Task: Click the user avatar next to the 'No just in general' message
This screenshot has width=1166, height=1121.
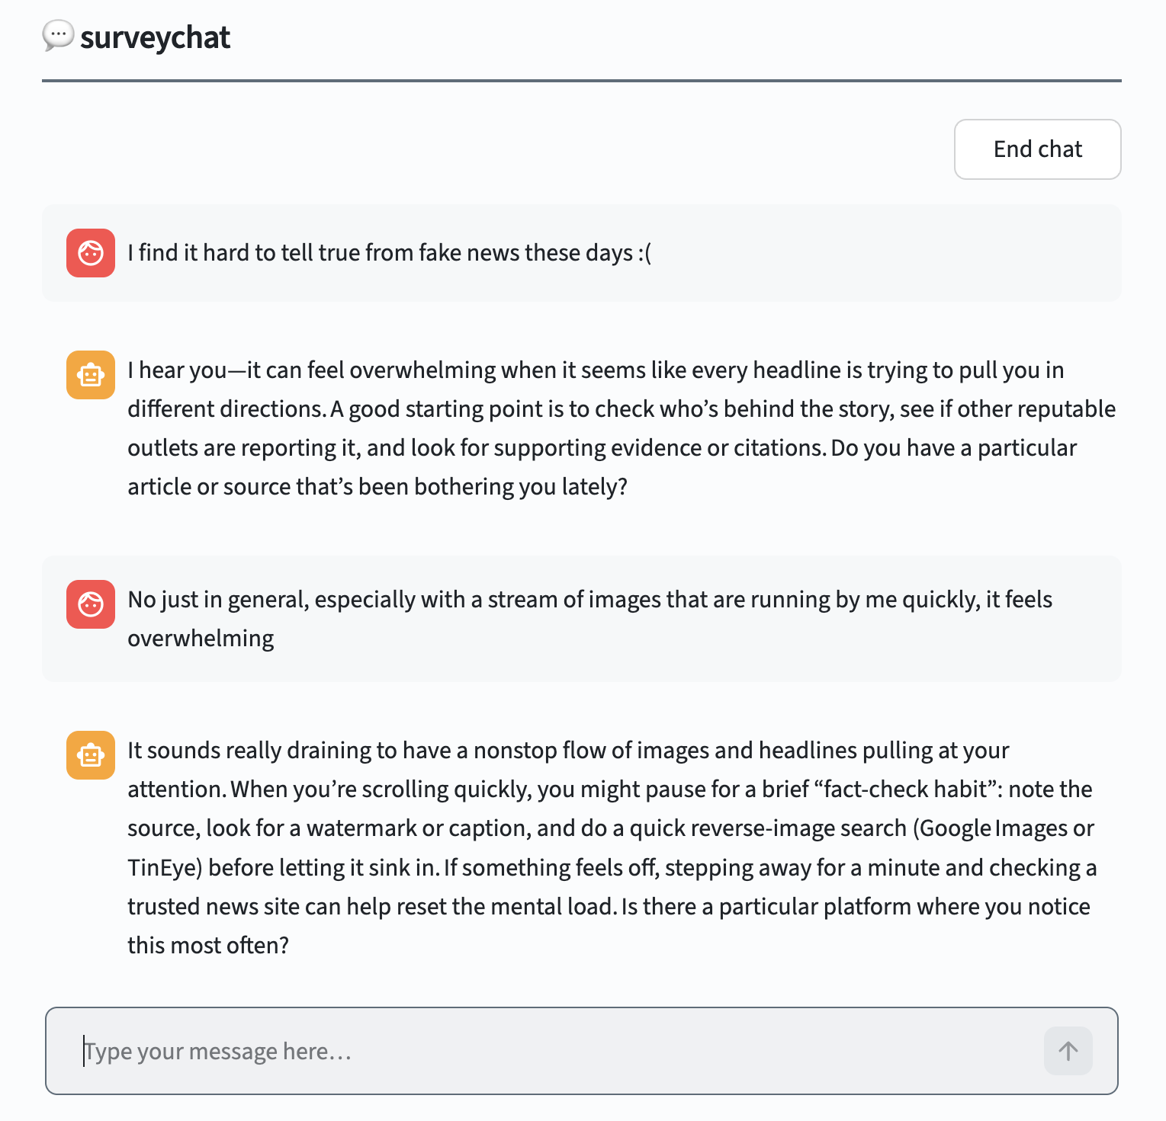Action: [x=91, y=604]
